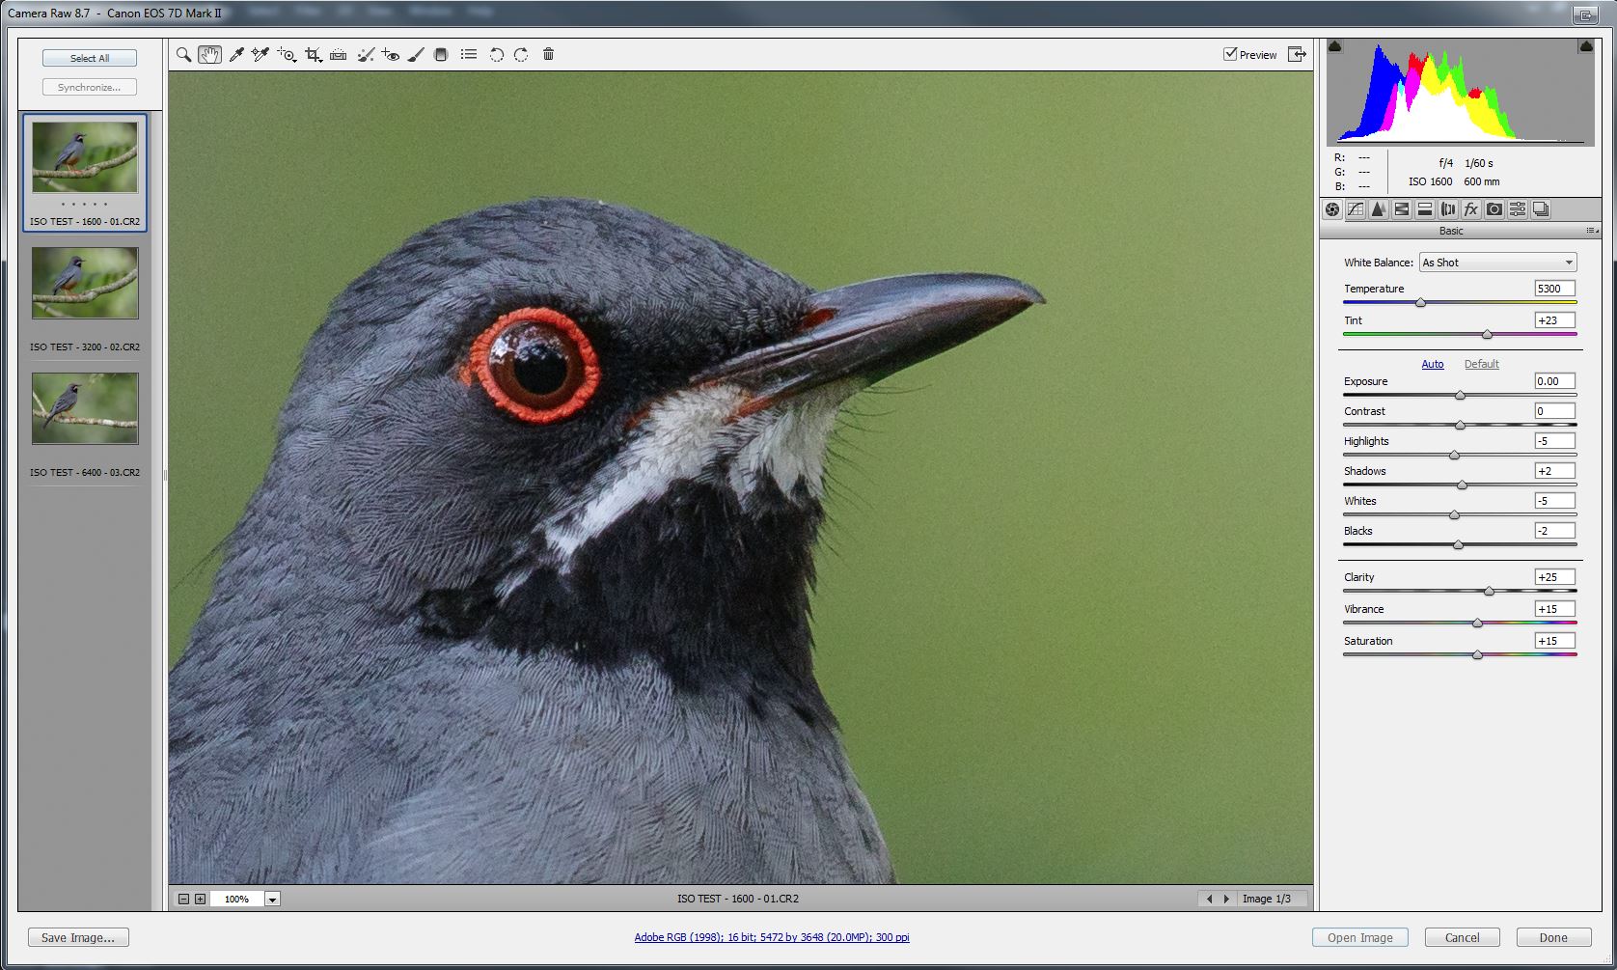Open the Basic panel flyout menu

point(1592,231)
